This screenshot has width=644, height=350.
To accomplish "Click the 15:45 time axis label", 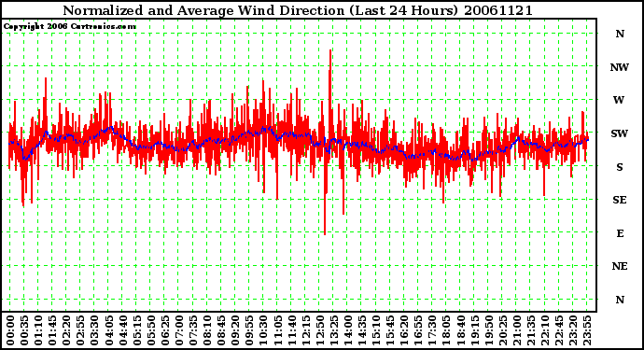I will (390, 330).
